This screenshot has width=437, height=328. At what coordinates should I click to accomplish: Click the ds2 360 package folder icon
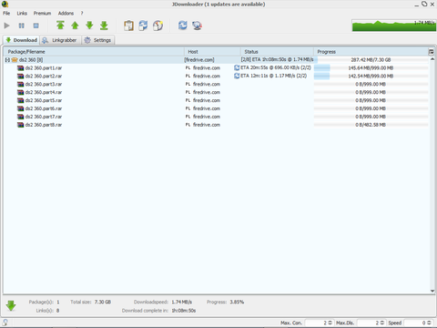pos(15,60)
